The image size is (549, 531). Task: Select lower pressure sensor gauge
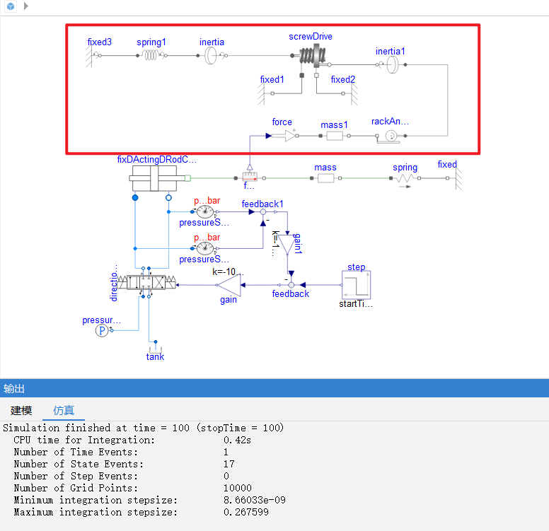(205, 248)
